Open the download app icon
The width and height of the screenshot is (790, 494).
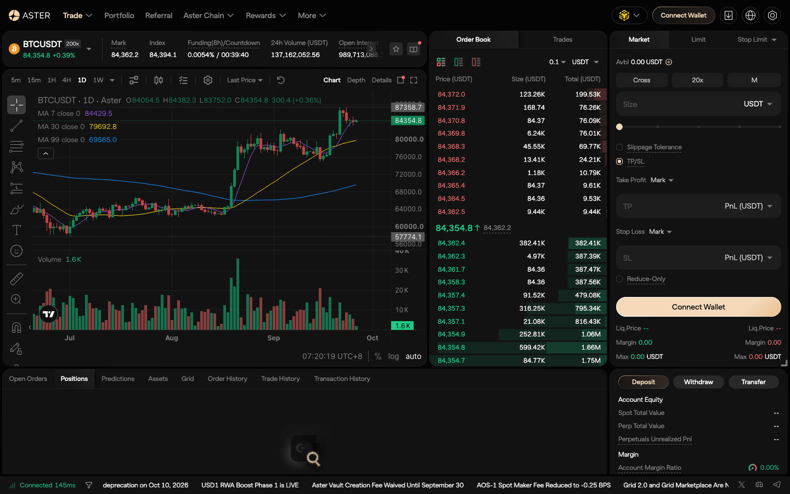[x=729, y=15]
